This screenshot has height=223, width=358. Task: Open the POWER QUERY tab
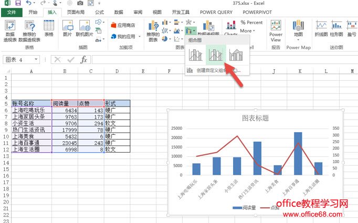tap(217, 12)
